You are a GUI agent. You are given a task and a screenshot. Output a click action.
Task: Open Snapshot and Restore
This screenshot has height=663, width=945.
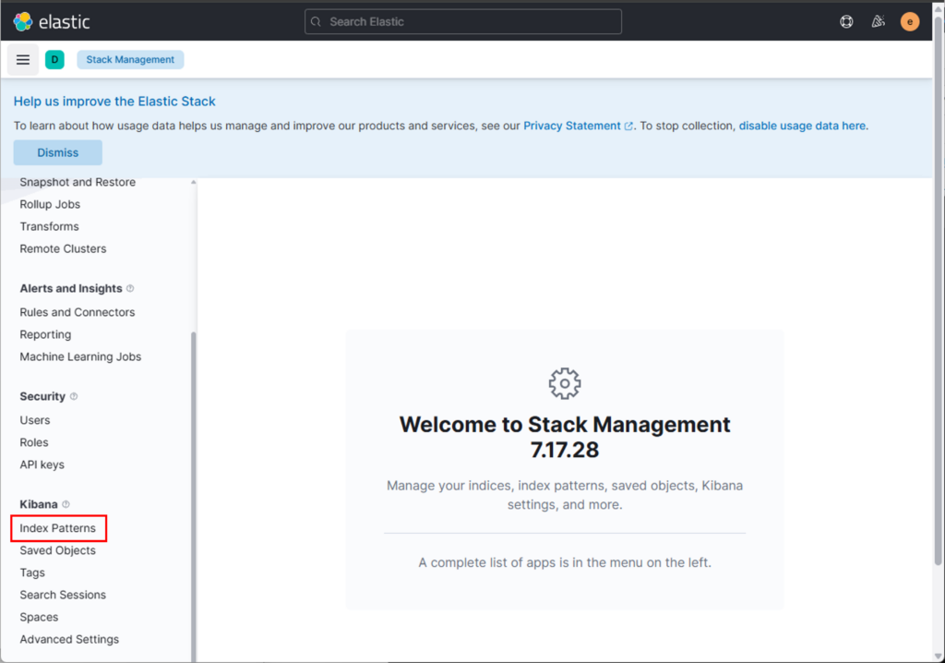[x=78, y=182]
